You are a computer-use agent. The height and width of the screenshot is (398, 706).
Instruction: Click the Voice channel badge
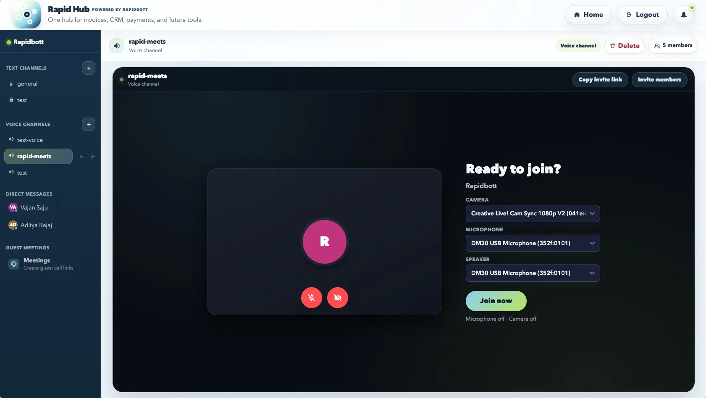[x=578, y=46]
